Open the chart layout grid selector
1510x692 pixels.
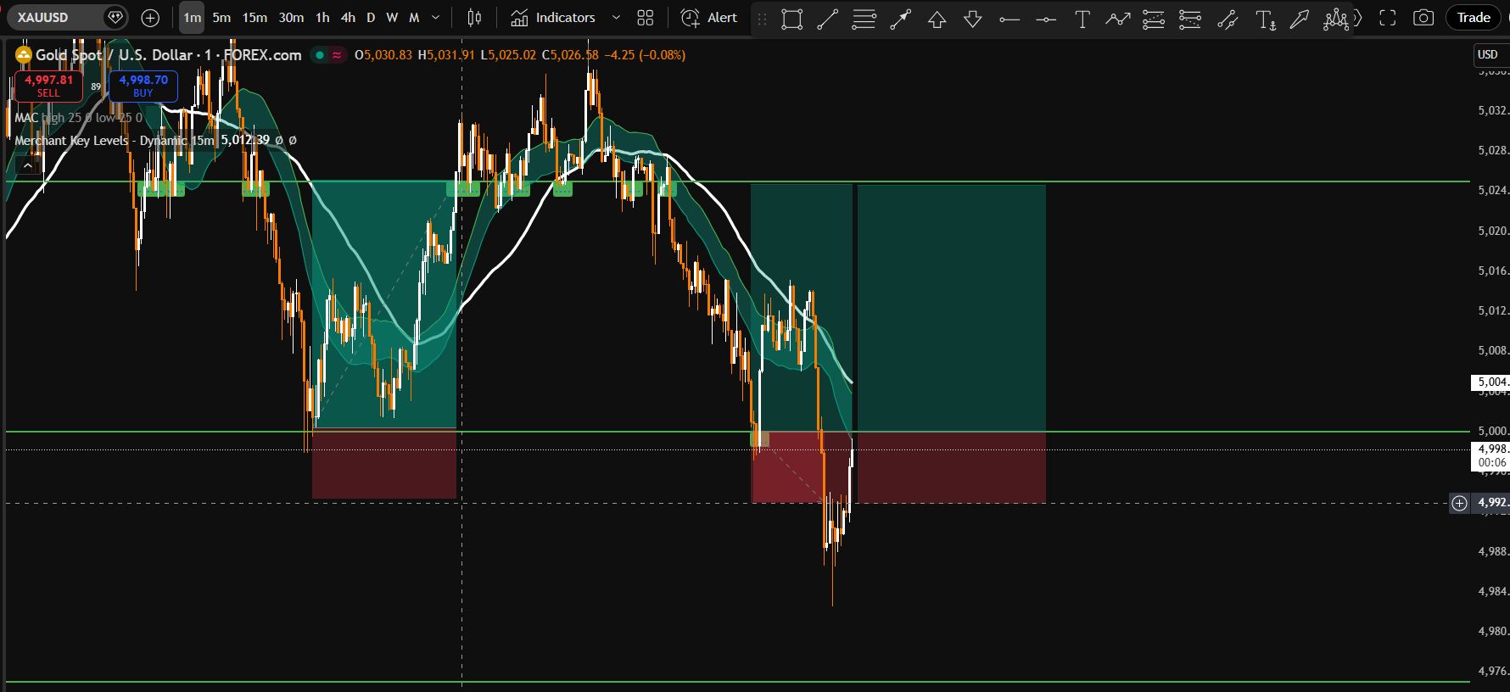click(x=646, y=18)
